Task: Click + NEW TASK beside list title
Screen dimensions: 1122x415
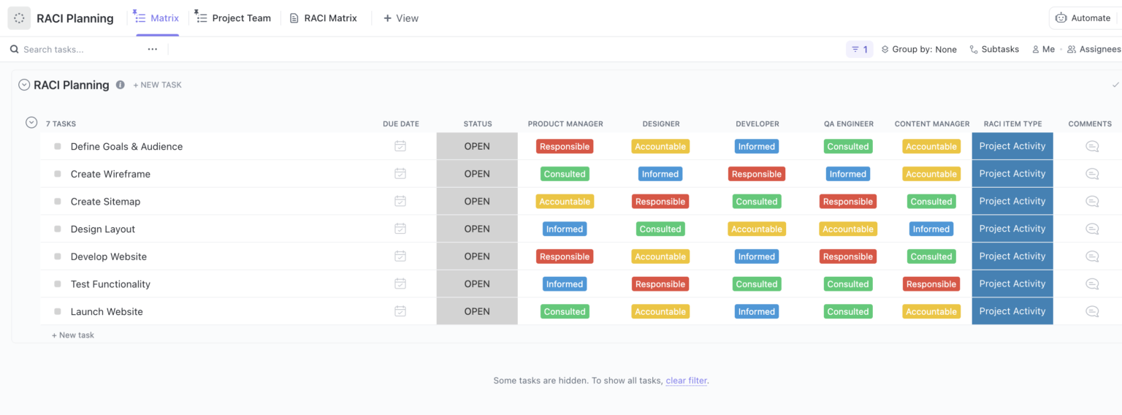Action: [x=157, y=85]
